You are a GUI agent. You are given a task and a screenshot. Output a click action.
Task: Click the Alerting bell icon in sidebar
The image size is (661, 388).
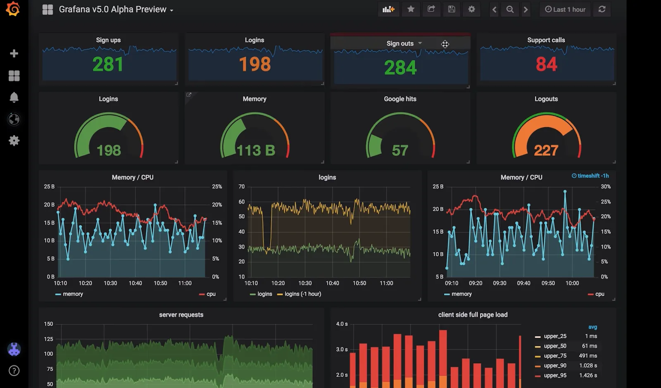point(14,97)
